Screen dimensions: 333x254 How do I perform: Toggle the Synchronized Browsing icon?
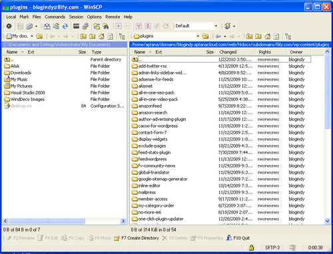[97, 26]
